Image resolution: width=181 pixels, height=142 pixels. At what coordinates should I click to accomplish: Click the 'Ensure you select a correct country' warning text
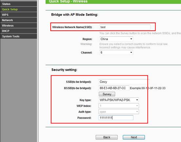coord(134,44)
